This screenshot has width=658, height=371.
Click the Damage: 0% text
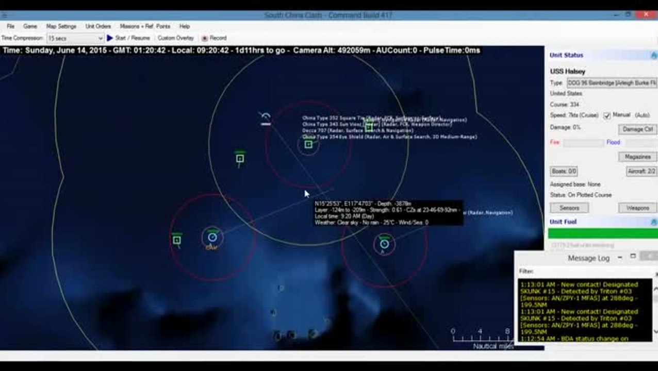565,127
